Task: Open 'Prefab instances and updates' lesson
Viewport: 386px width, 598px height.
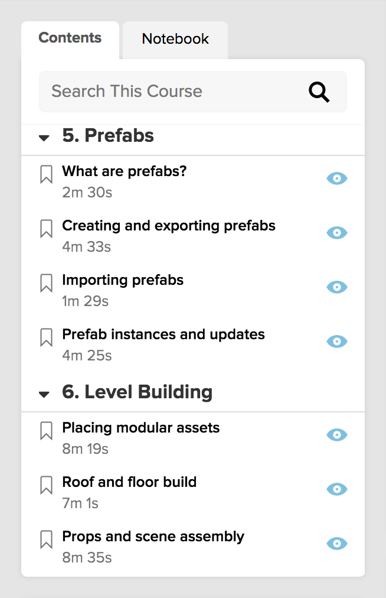Action: point(163,334)
